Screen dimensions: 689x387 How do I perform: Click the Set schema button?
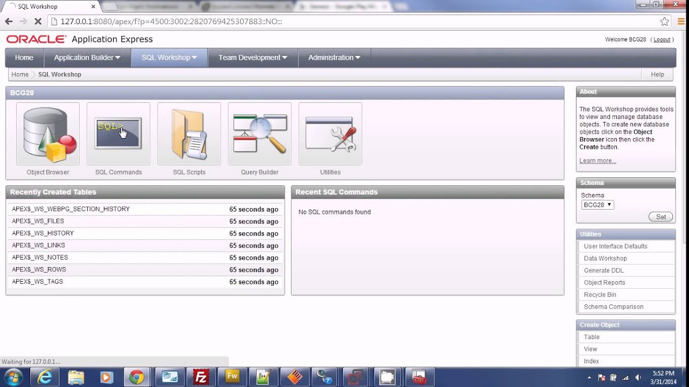click(660, 217)
